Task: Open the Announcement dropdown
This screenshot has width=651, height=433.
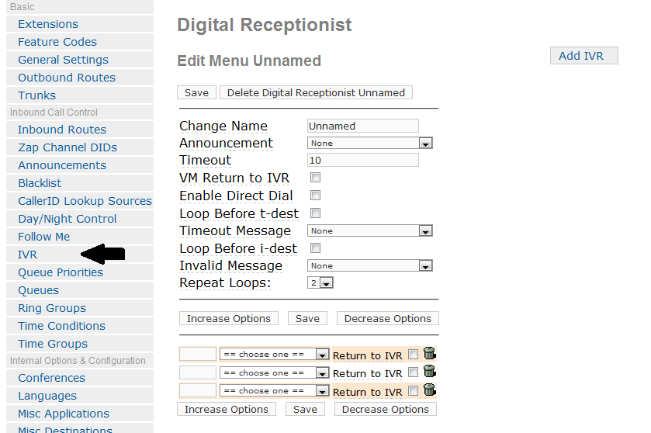Action: [370, 144]
